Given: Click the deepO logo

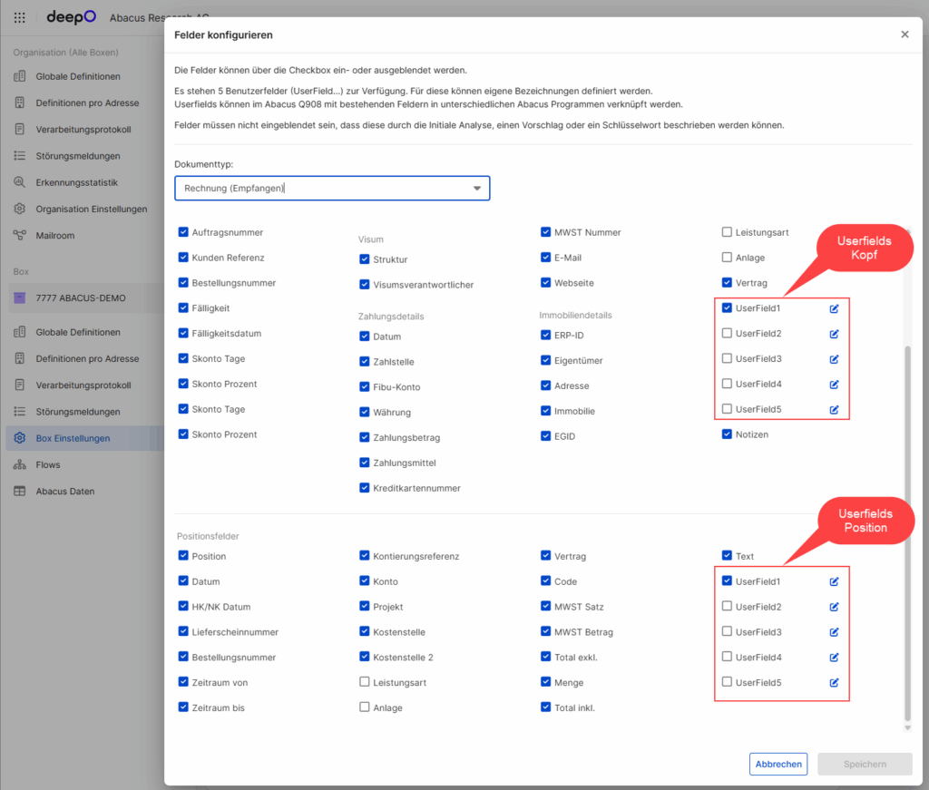Looking at the screenshot, I should [71, 16].
